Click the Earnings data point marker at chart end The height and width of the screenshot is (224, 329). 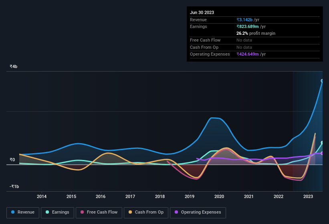pos(322,143)
